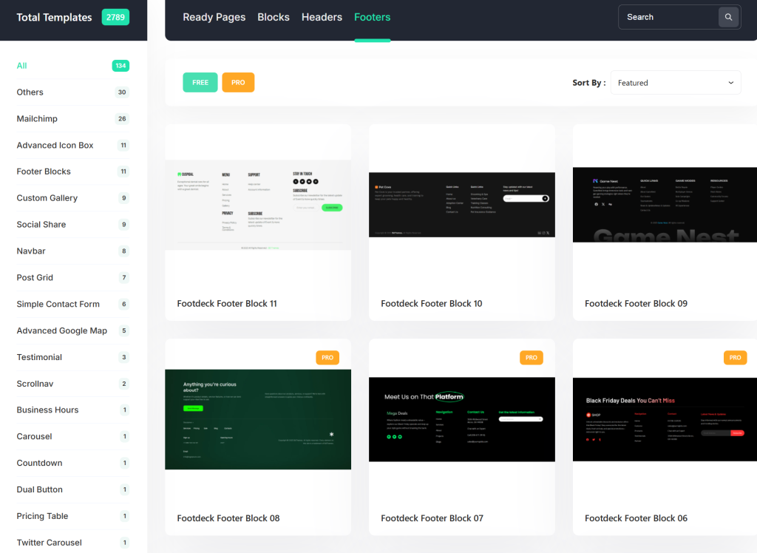Viewport: 757px width, 553px height.
Task: Click the Footdeck Footer Block 07 title
Action: [432, 518]
